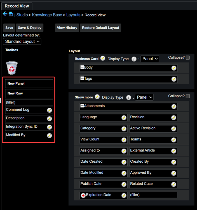
Task: Edit the Related Case field pencil icon
Action: [174, 184]
